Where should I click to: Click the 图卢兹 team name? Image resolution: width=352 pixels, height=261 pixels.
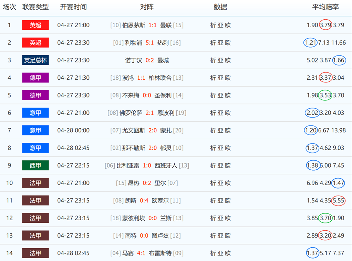(x=160, y=235)
